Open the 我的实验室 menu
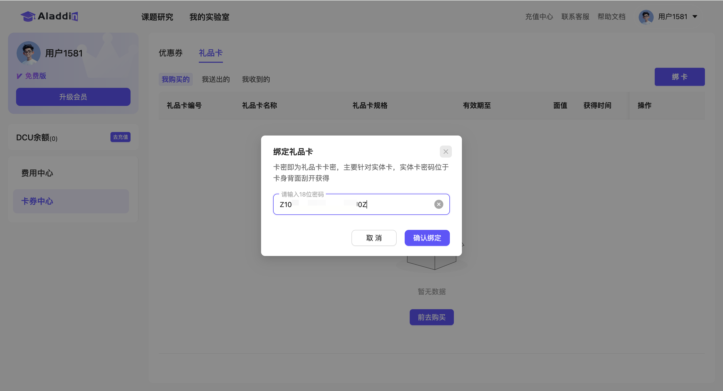 point(209,17)
